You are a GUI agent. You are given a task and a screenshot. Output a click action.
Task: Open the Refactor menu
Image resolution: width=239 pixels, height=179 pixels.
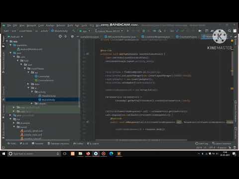[61, 25]
